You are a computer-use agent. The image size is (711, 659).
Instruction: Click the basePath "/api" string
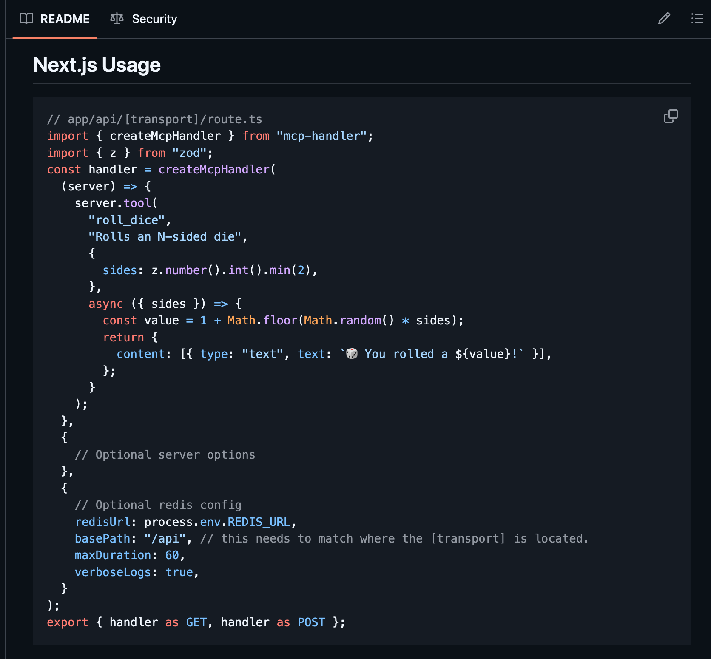pyautogui.click(x=165, y=539)
